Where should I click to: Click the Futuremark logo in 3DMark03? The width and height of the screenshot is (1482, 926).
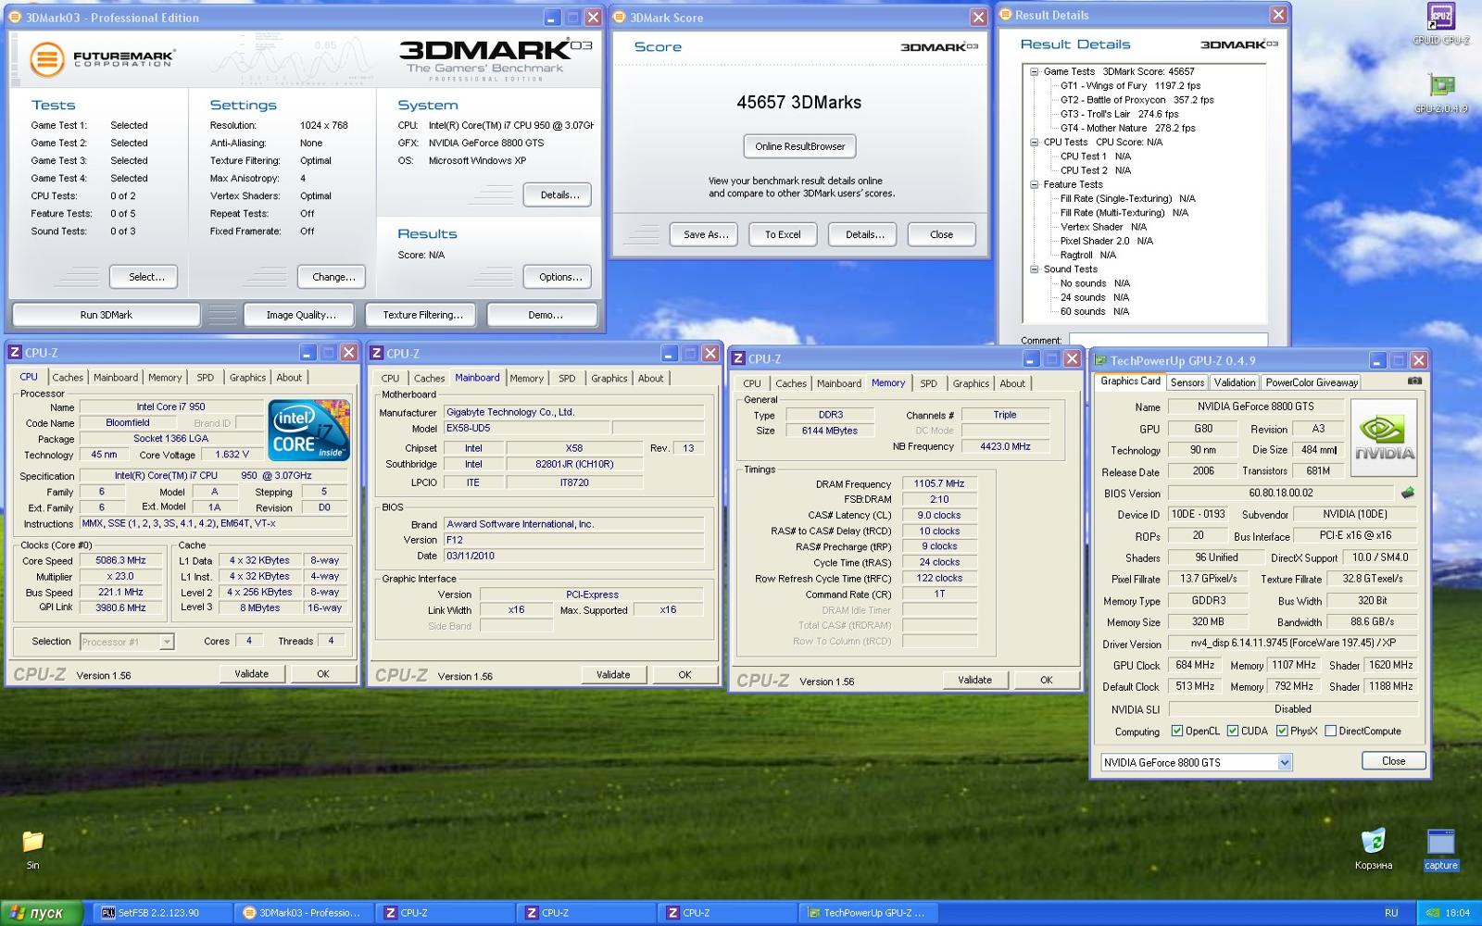click(102, 59)
